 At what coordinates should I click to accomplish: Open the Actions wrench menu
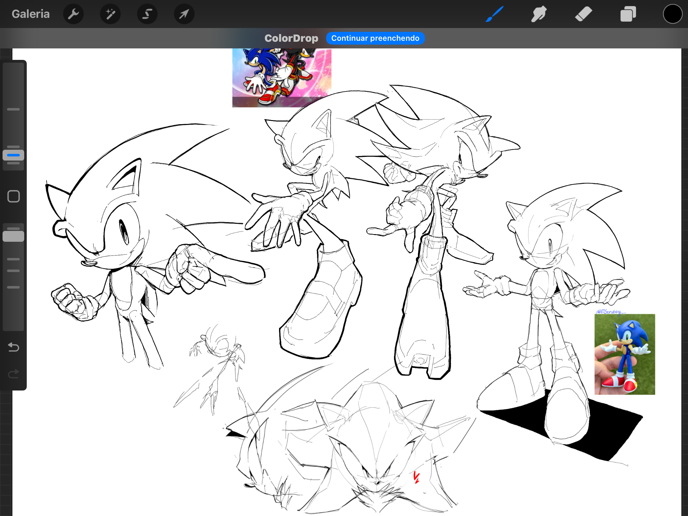point(73,14)
